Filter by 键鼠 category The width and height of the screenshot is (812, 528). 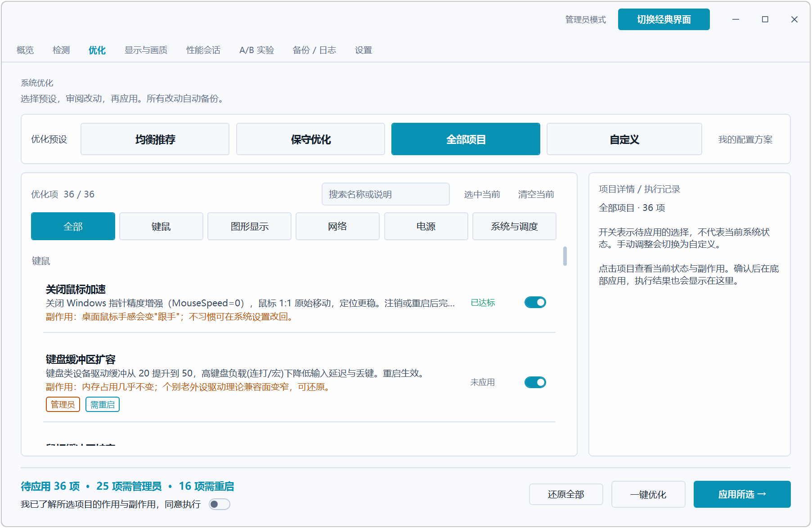(161, 226)
